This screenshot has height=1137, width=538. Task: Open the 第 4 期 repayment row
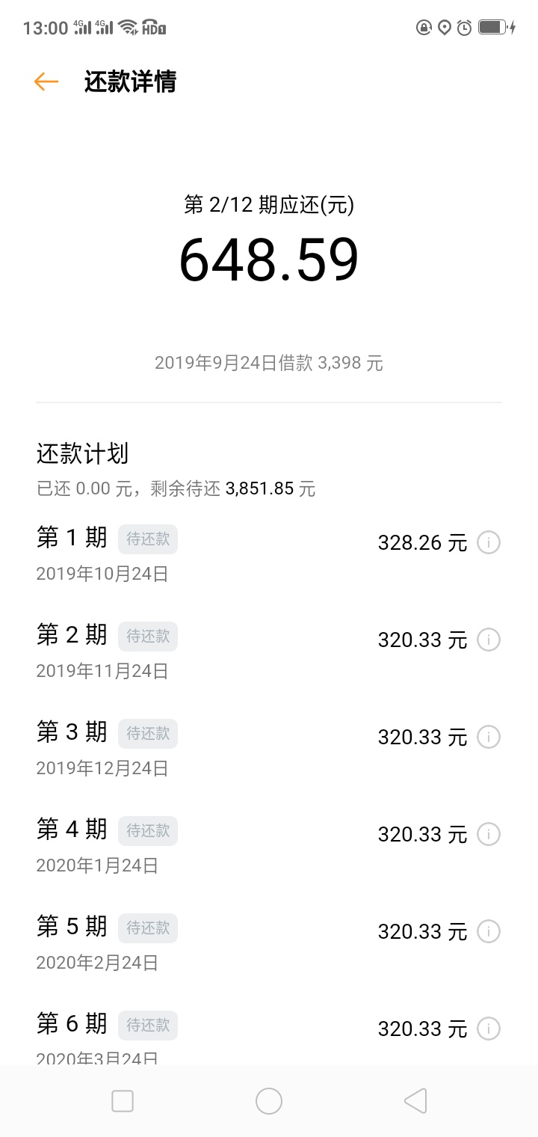click(269, 845)
